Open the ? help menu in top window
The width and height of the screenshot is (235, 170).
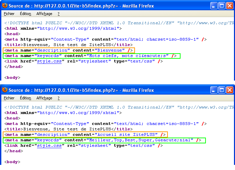tap(59, 14)
